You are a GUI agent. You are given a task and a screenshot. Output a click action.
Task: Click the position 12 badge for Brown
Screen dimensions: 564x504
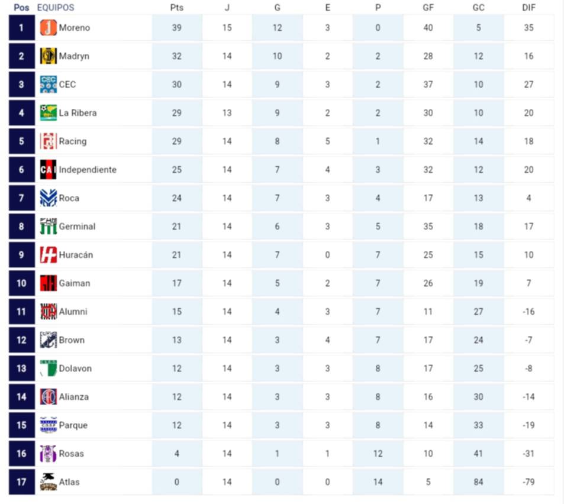pos(22,340)
